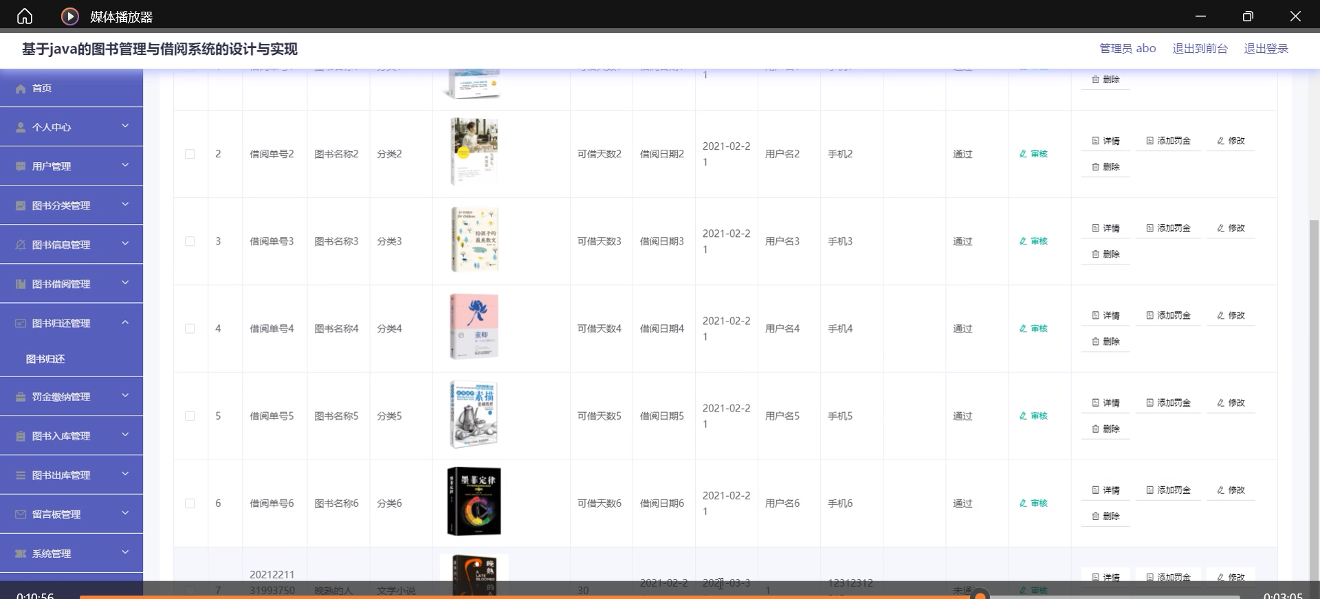Click 删除 for row 借阅单号2
This screenshot has width=1320, height=599.
tap(1105, 167)
